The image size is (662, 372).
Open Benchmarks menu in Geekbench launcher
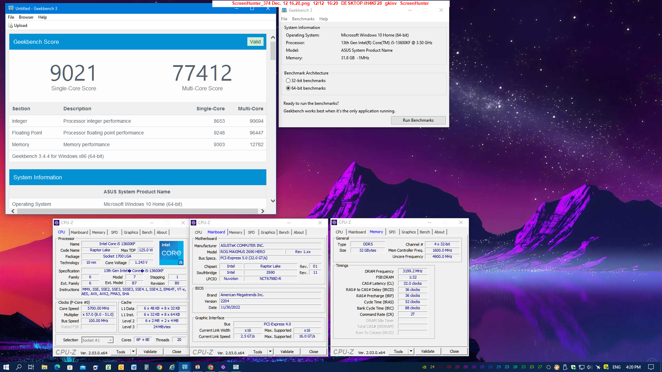[x=303, y=19]
